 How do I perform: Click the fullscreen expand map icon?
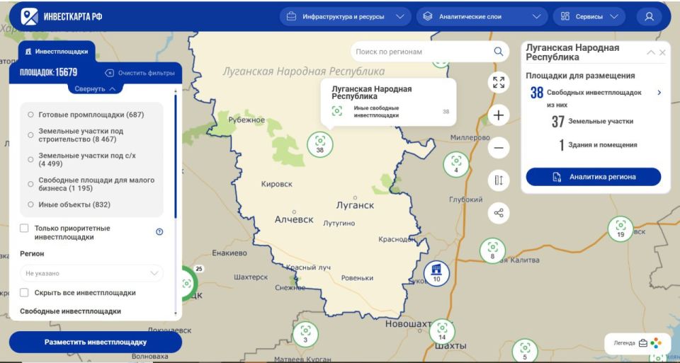pos(499,83)
